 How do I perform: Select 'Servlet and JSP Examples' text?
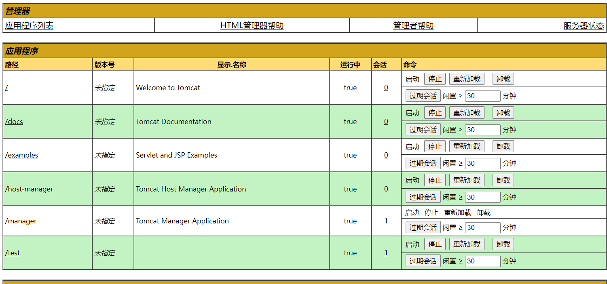click(176, 155)
